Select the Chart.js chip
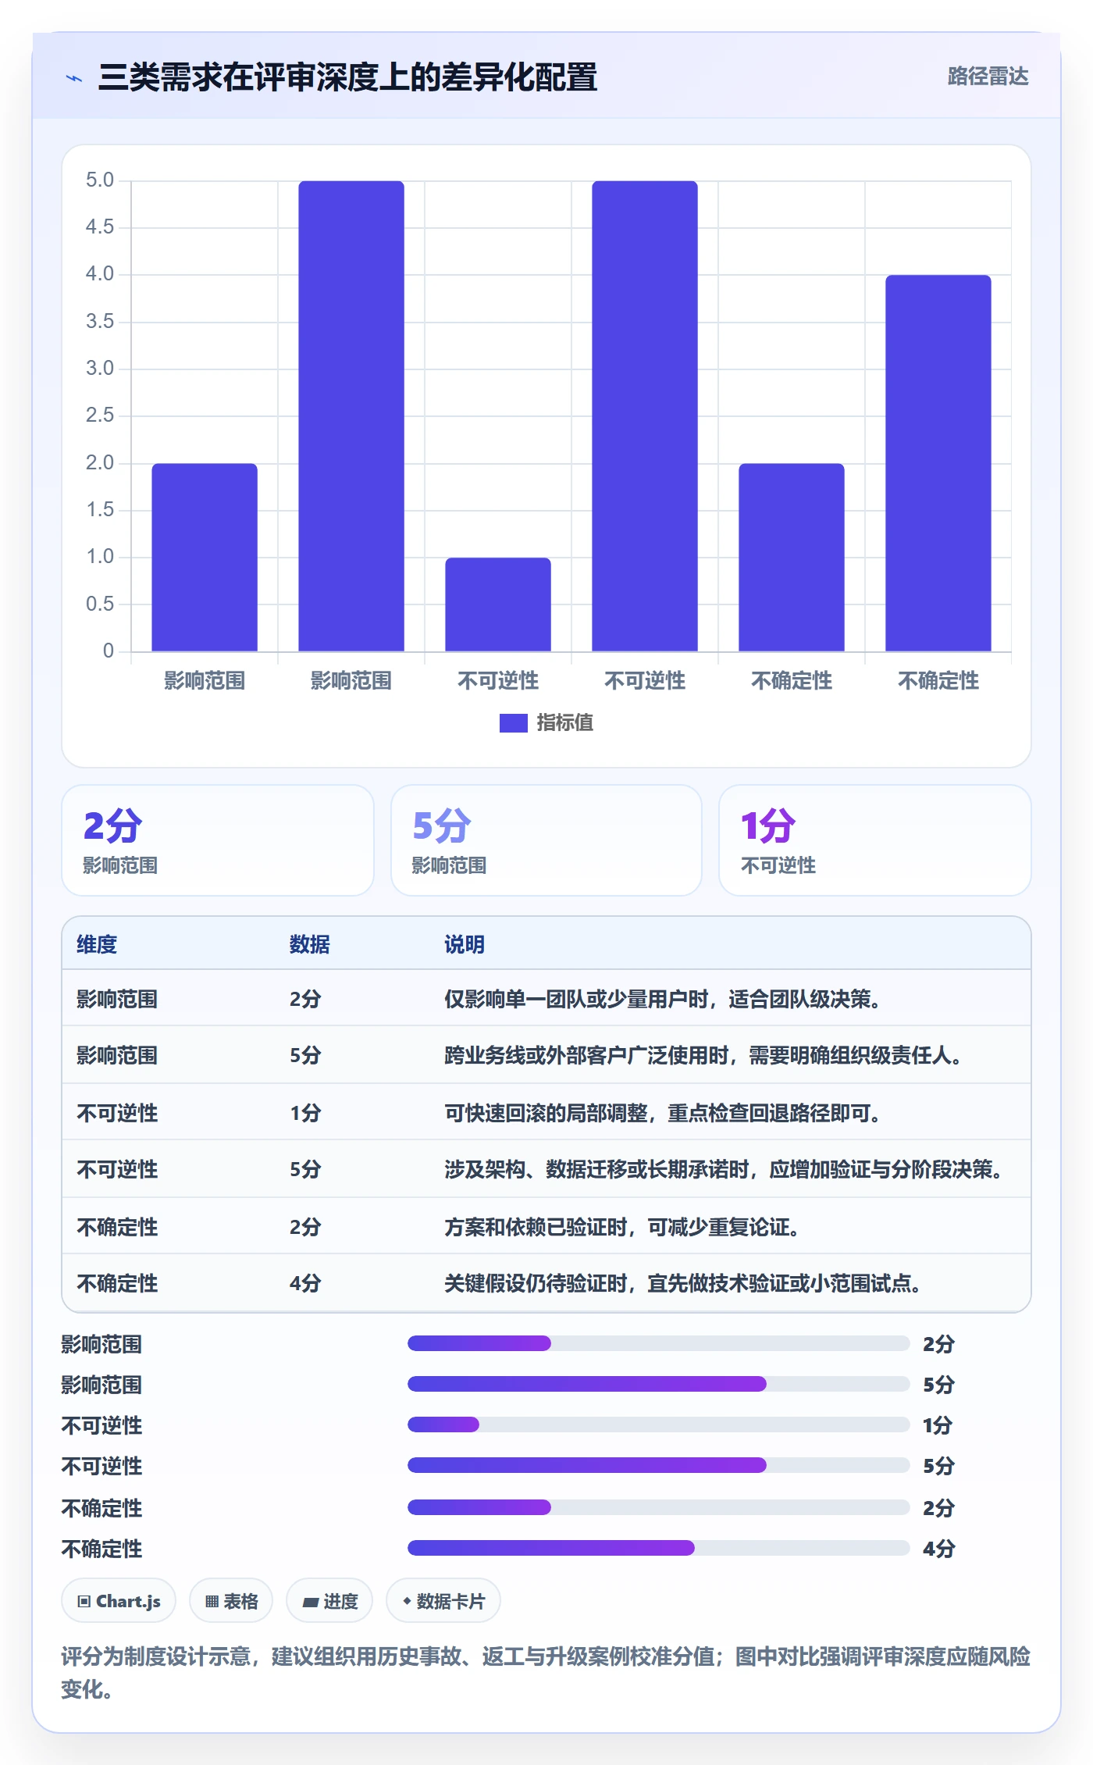1093x1765 pixels. 119,1601
